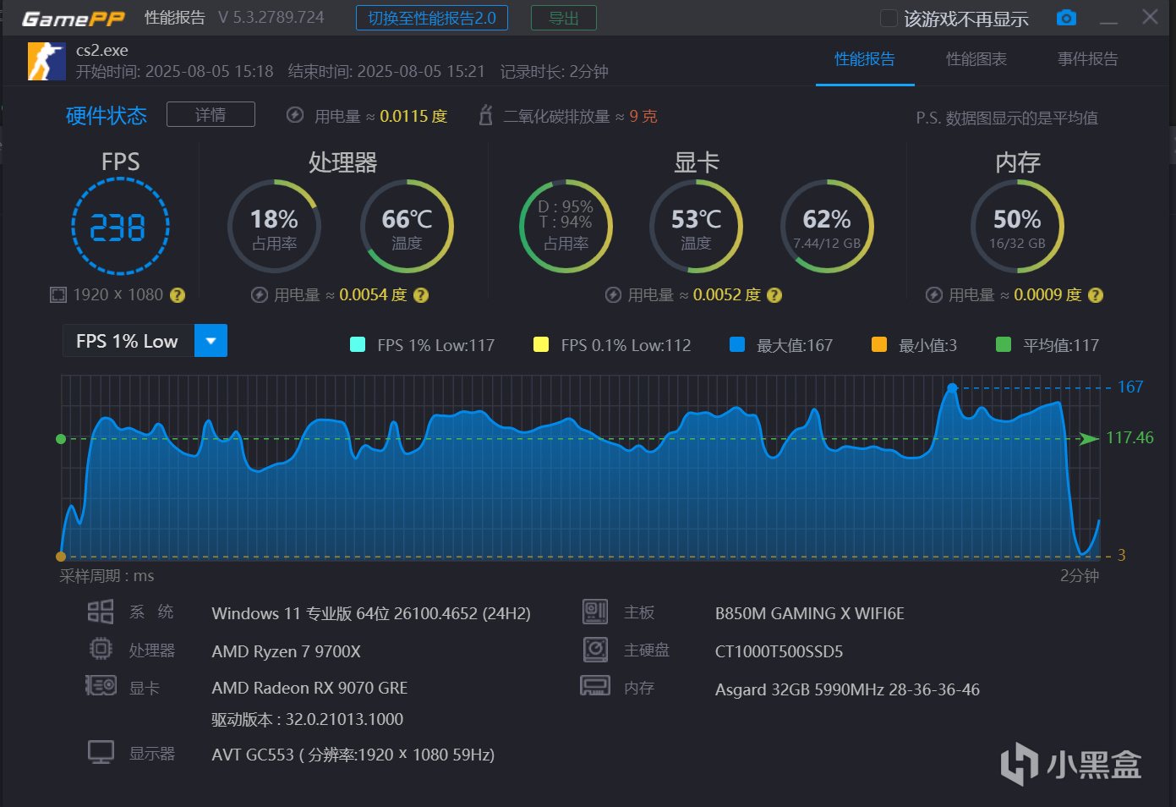Switch to the 性能图表 tab
Viewport: 1176px width, 807px height.
click(x=976, y=59)
